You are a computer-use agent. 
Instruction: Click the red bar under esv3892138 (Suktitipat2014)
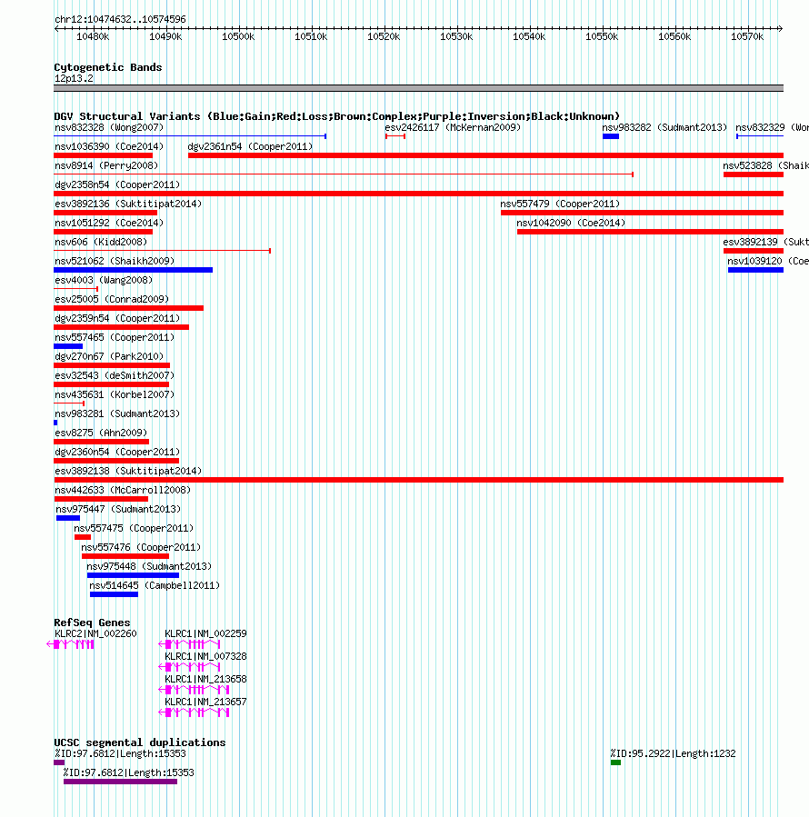[x=418, y=480]
